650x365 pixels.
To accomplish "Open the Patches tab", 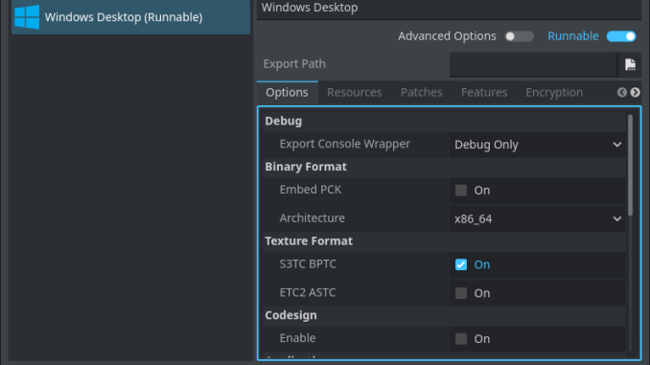I will (x=421, y=92).
